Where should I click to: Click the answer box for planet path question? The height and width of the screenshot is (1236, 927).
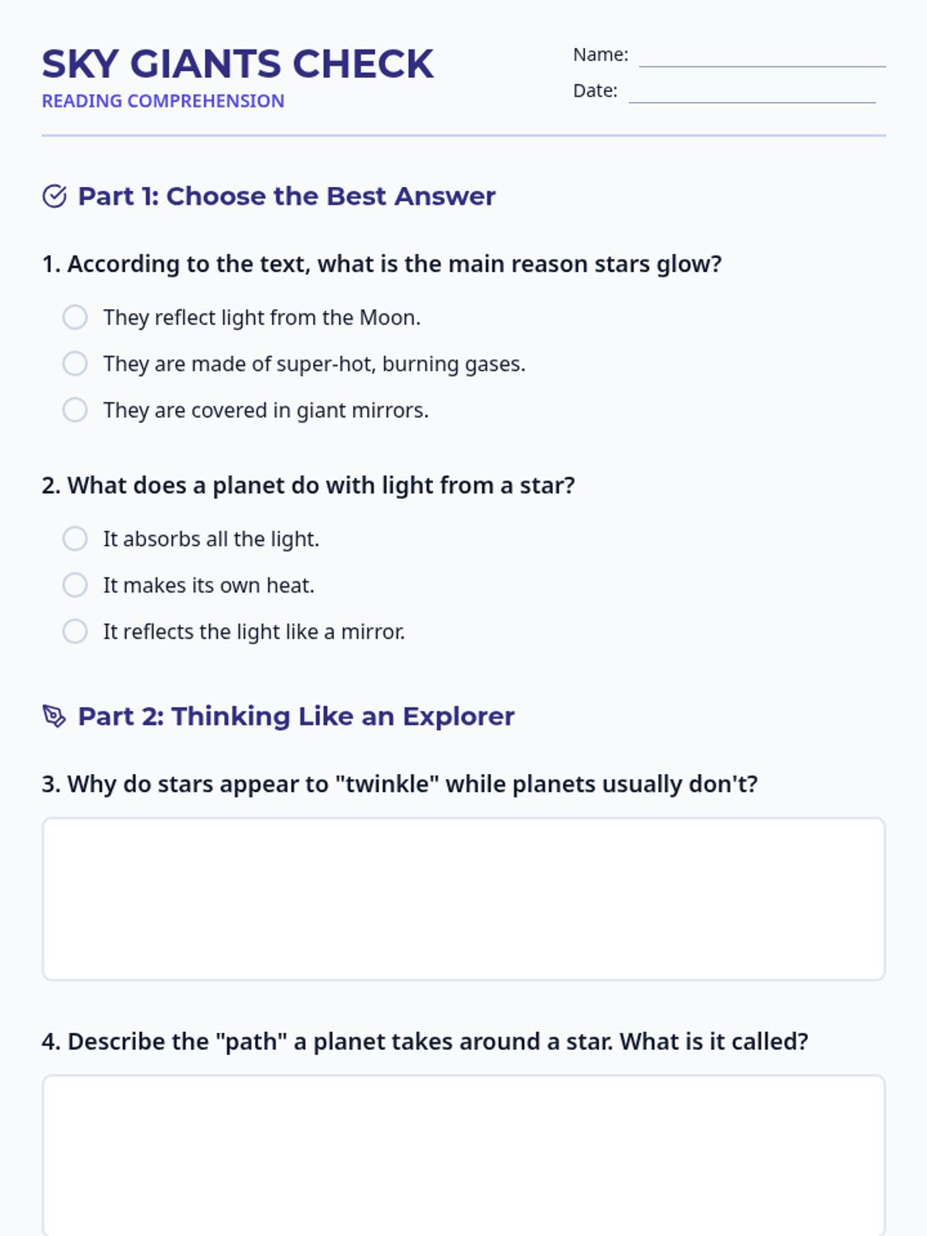click(463, 1155)
